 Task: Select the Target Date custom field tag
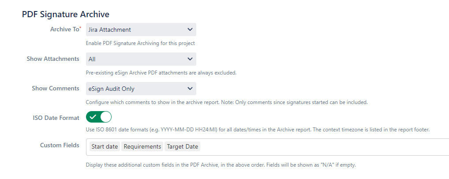tap(182, 147)
